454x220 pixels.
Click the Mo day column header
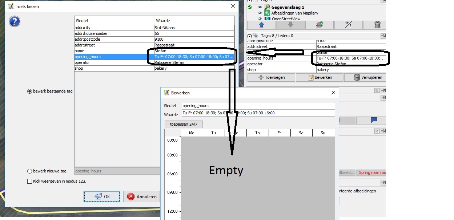[192, 133]
